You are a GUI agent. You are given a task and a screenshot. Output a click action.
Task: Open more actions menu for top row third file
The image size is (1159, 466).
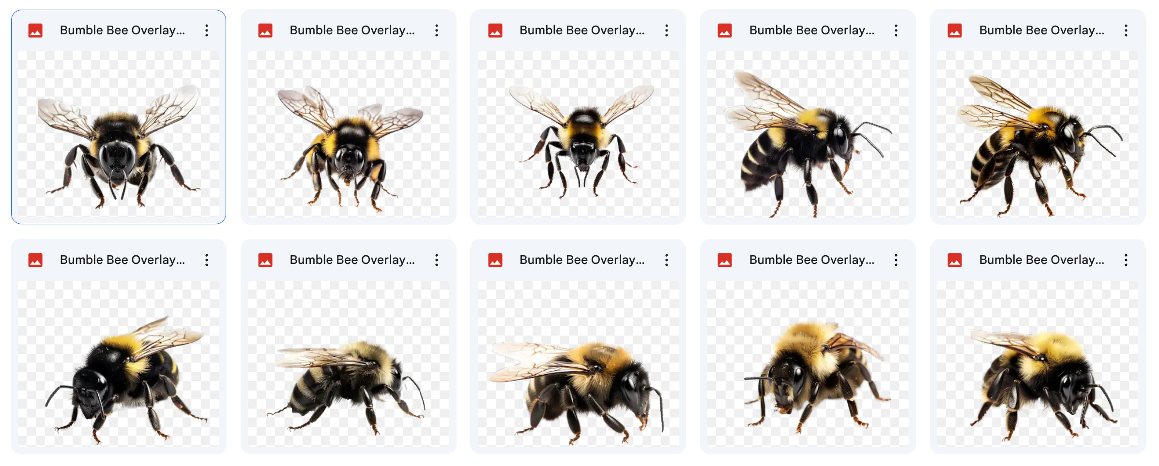(x=667, y=30)
